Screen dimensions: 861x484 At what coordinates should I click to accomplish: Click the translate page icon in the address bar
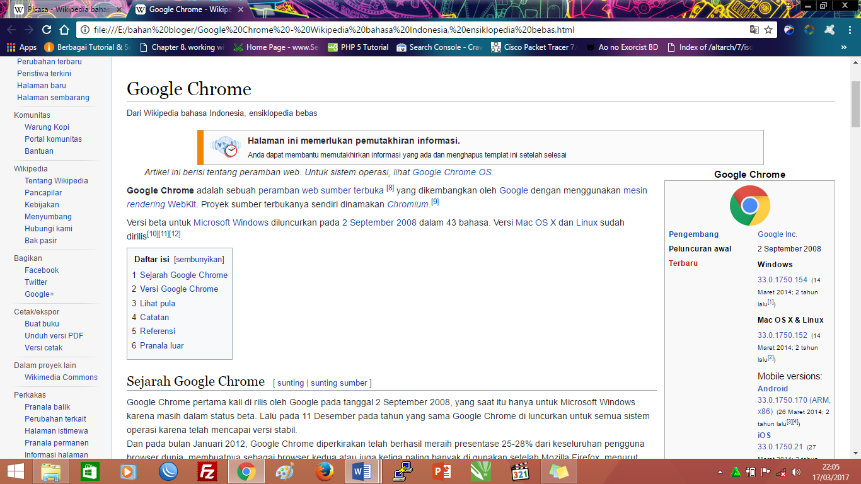point(754,30)
